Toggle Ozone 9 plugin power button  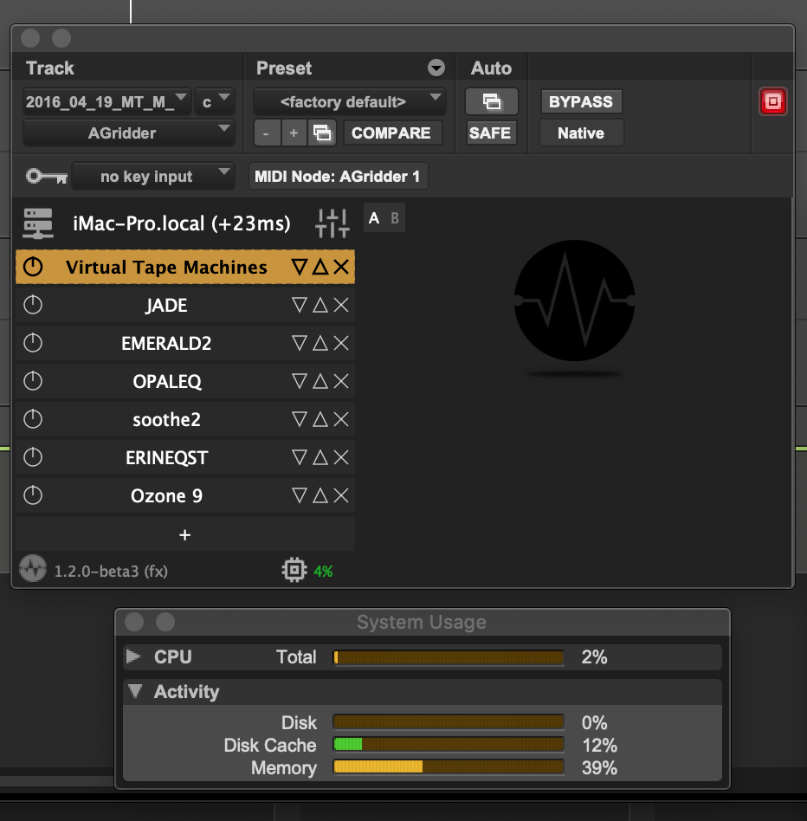33,495
